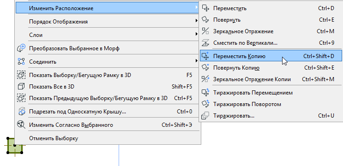Click the Преобразовать Выбранное в Морф icon
343x166 pixels.
point(21,48)
